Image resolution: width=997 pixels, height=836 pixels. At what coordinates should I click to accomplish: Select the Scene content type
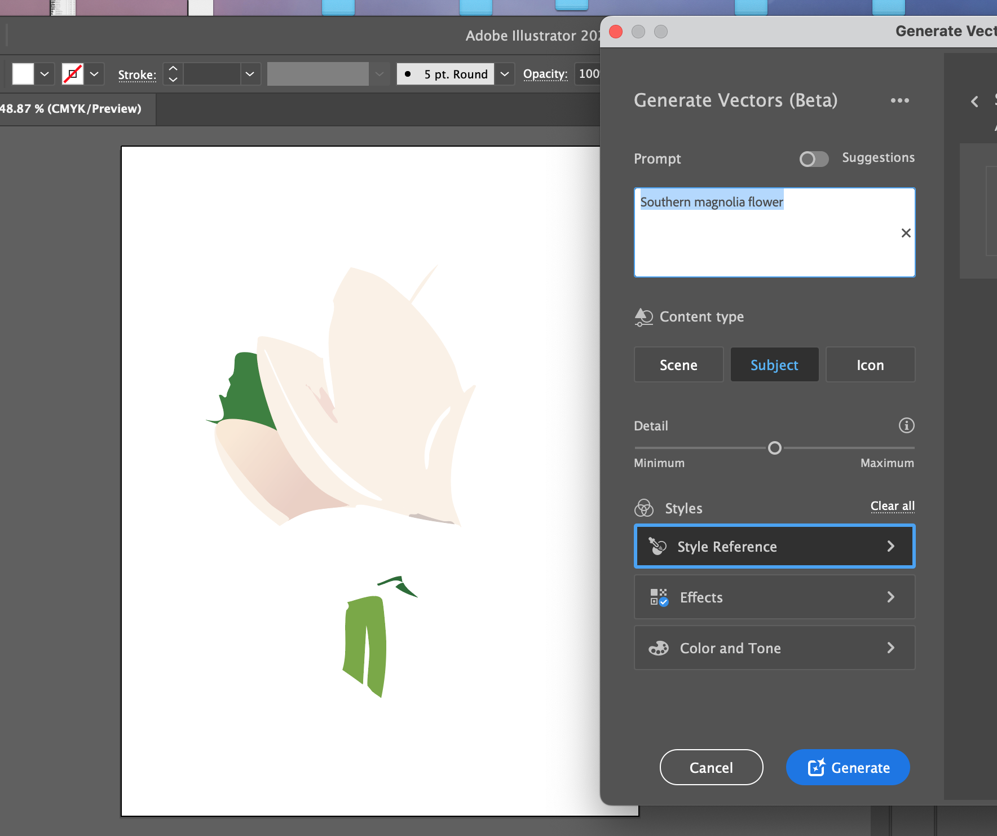pos(678,365)
